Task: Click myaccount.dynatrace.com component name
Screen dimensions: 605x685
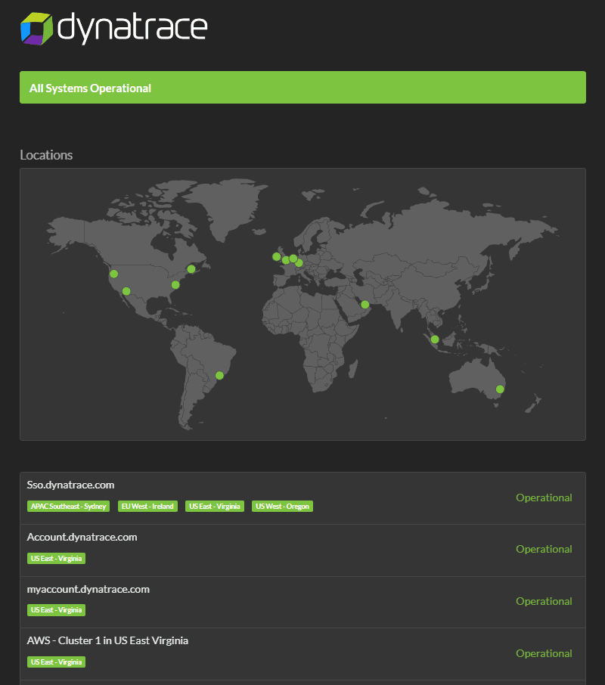Action: tap(88, 589)
